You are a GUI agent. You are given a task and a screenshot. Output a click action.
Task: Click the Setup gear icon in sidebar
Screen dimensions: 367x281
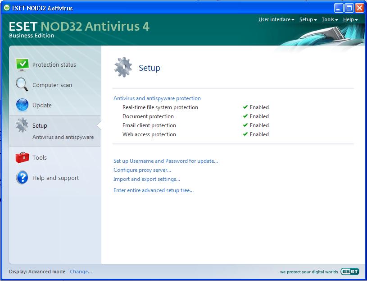point(22,125)
